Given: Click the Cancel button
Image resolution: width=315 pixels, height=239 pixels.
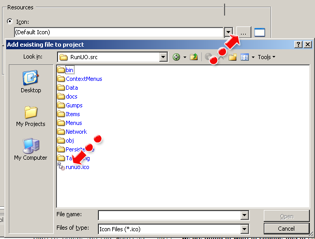Looking at the screenshot, I should [286, 229].
